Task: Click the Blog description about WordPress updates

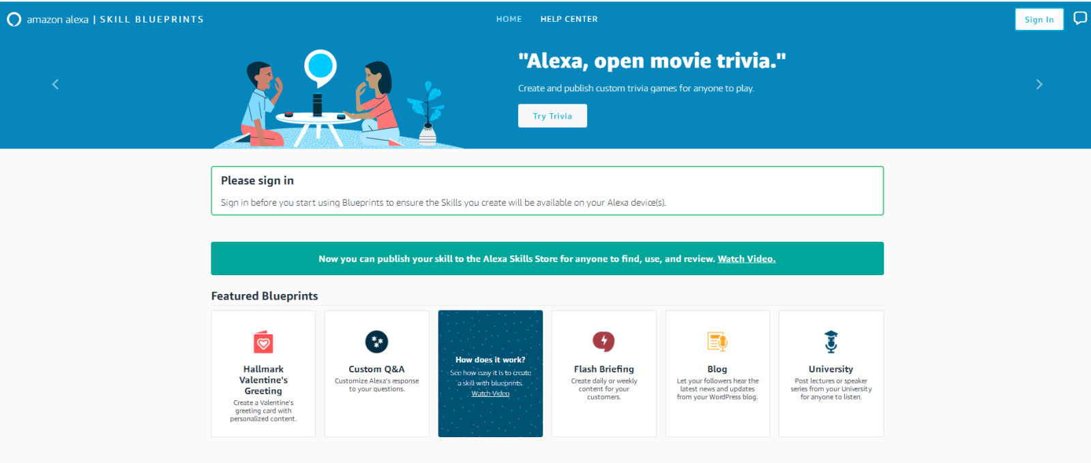Action: click(x=717, y=389)
